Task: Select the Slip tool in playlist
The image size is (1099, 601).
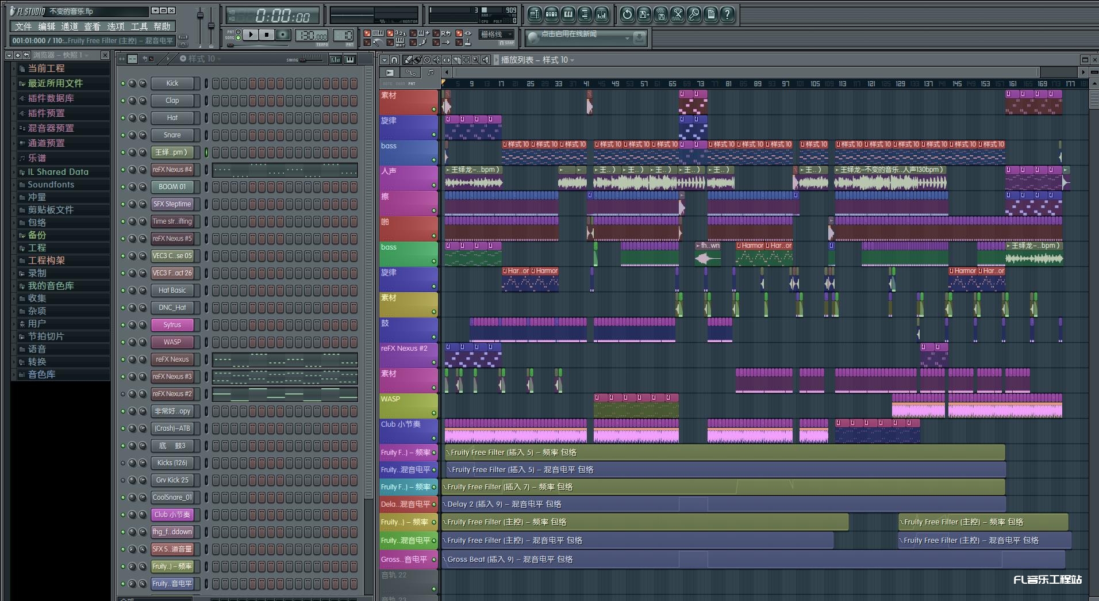Action: 447,60
